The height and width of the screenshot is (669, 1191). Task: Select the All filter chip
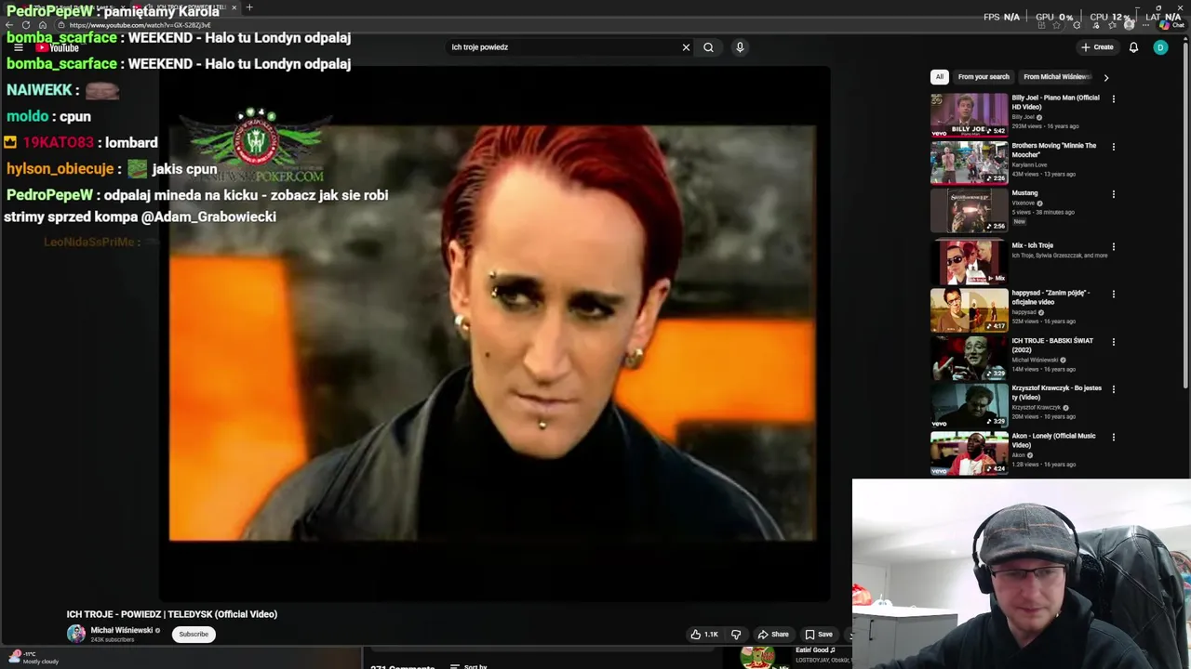(x=940, y=77)
